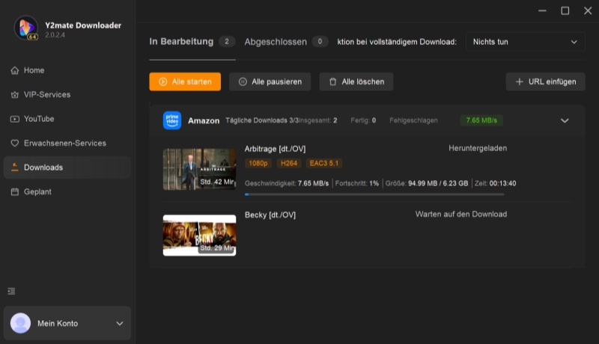Click the Alle löschen button

356,82
